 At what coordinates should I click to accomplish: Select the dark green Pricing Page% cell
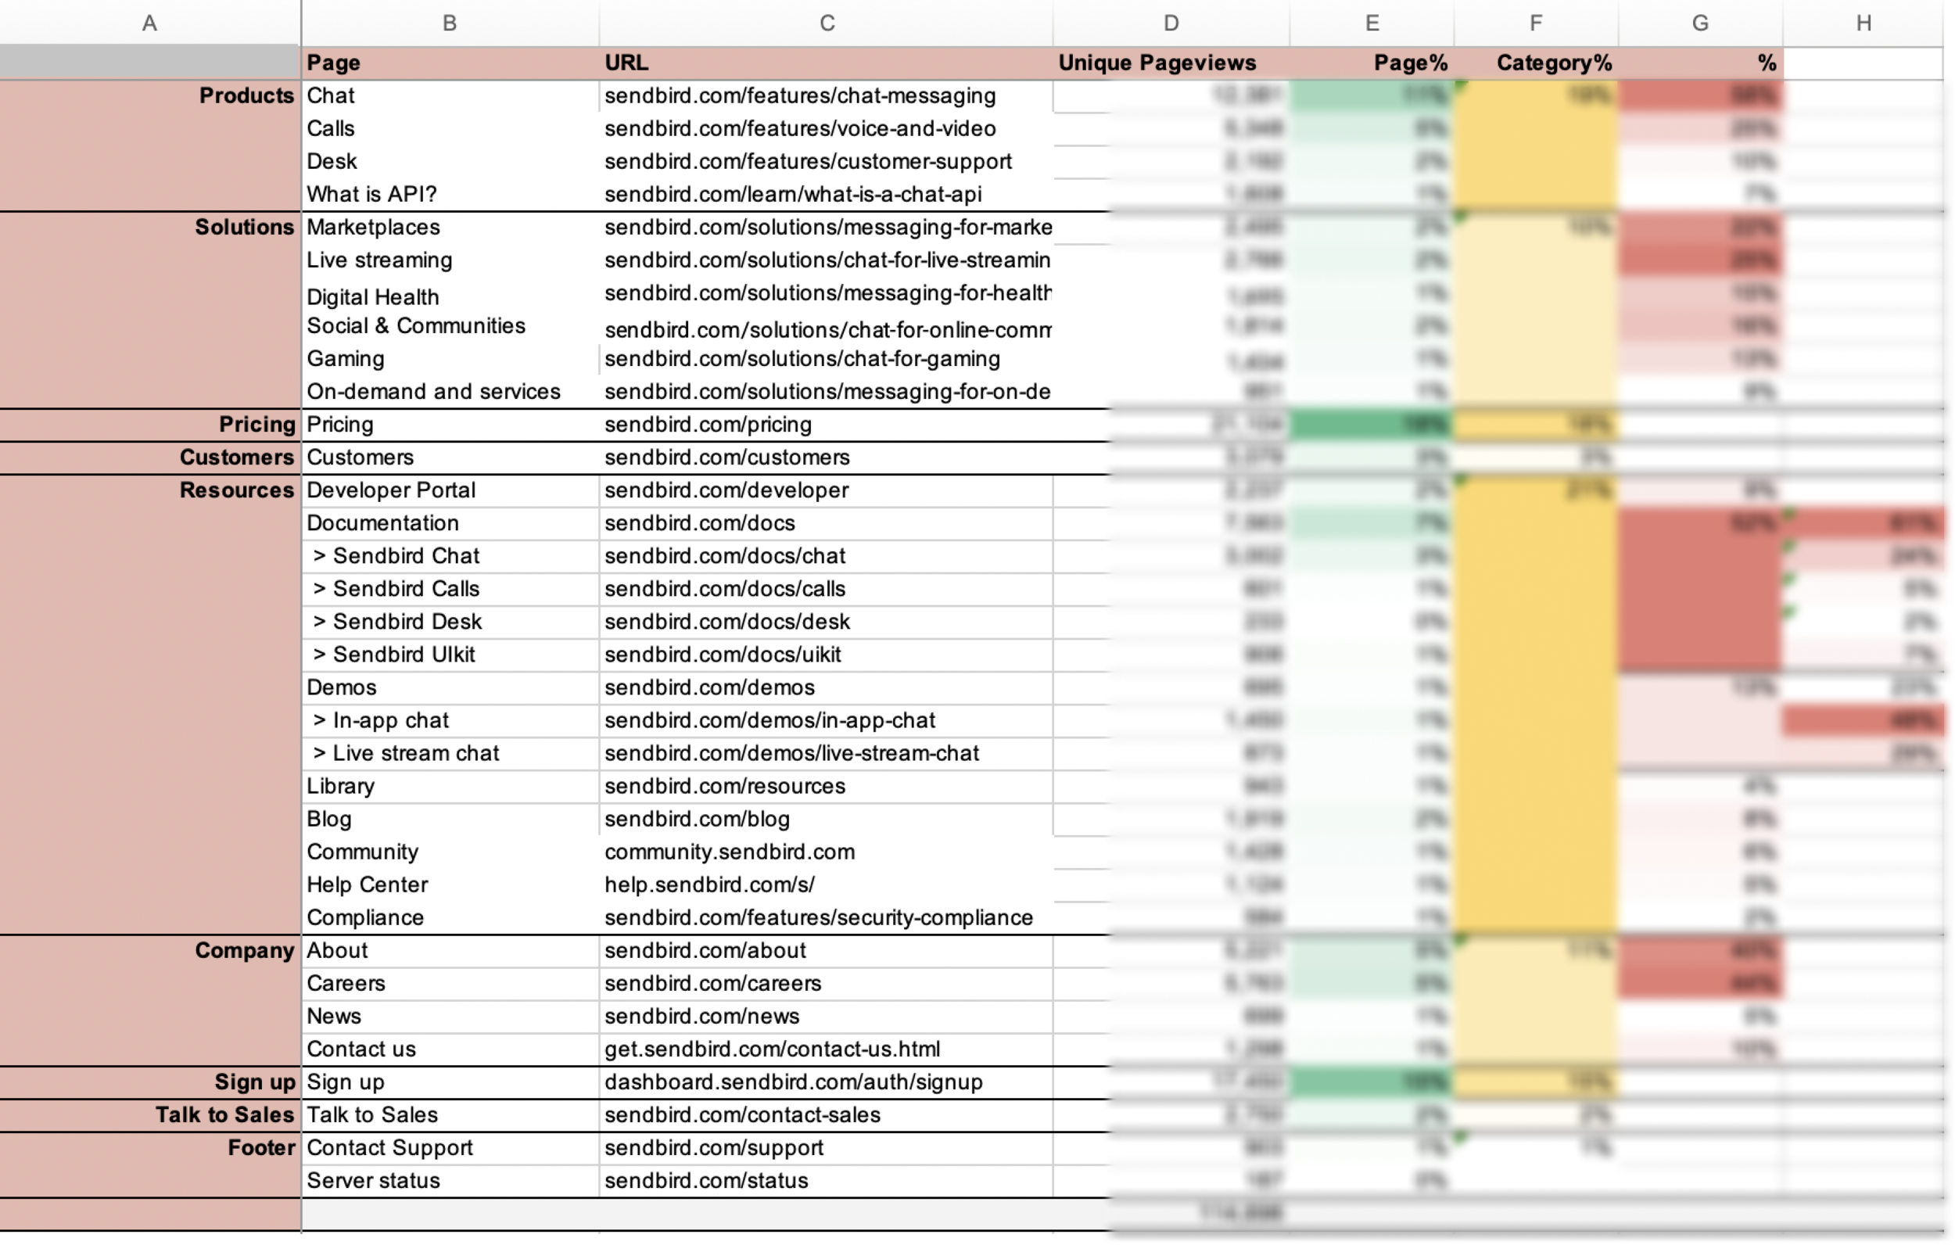(1372, 425)
